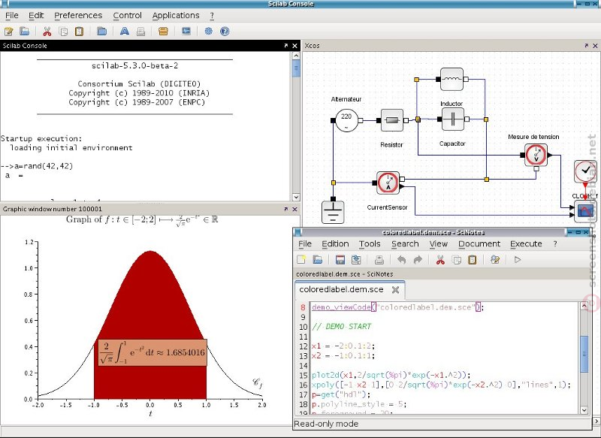Click the Copy icon in SciNotes toolbar
The width and height of the screenshot is (601, 438).
tap(457, 260)
